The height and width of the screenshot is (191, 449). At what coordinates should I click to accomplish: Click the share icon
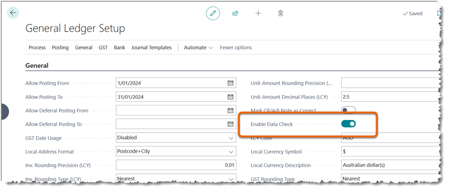[235, 13]
